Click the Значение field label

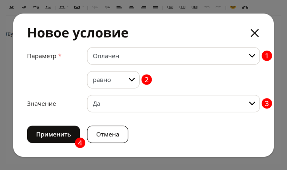41,104
